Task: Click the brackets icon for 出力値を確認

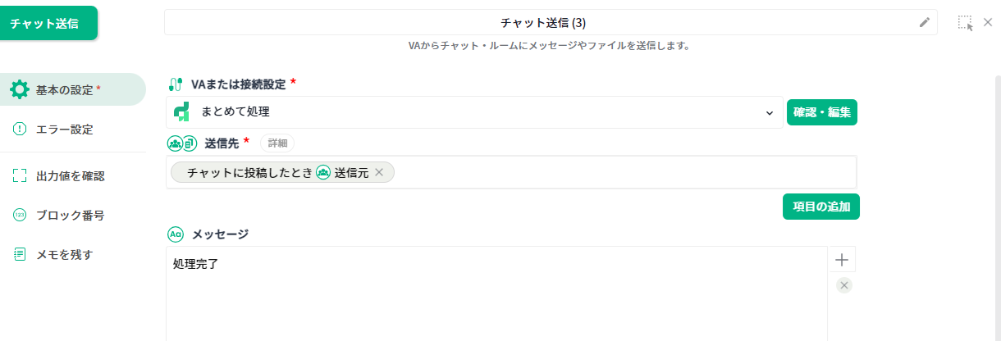Action: (20, 175)
